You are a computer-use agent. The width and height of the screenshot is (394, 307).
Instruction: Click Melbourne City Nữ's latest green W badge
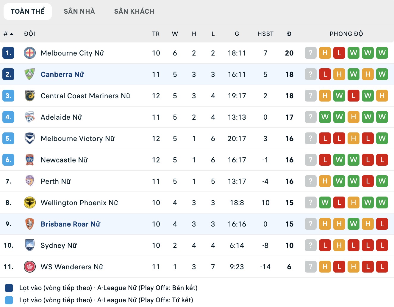pyautogui.click(x=382, y=53)
